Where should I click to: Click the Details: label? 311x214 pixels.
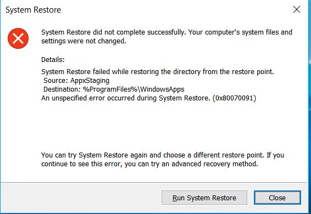tap(53, 59)
